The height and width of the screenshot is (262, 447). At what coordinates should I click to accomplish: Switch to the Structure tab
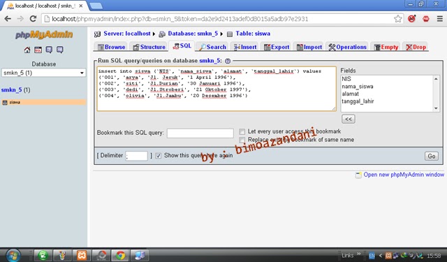tap(149, 47)
